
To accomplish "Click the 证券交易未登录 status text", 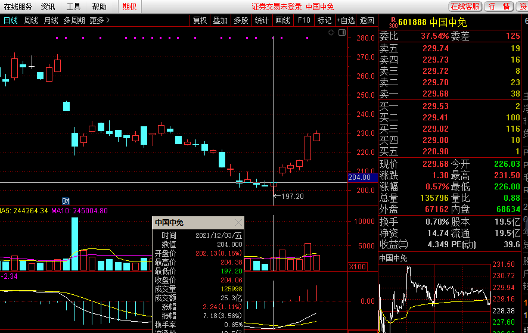I will click(277, 7).
